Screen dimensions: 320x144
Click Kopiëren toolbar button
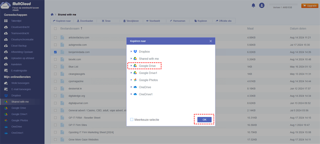pos(201,21)
